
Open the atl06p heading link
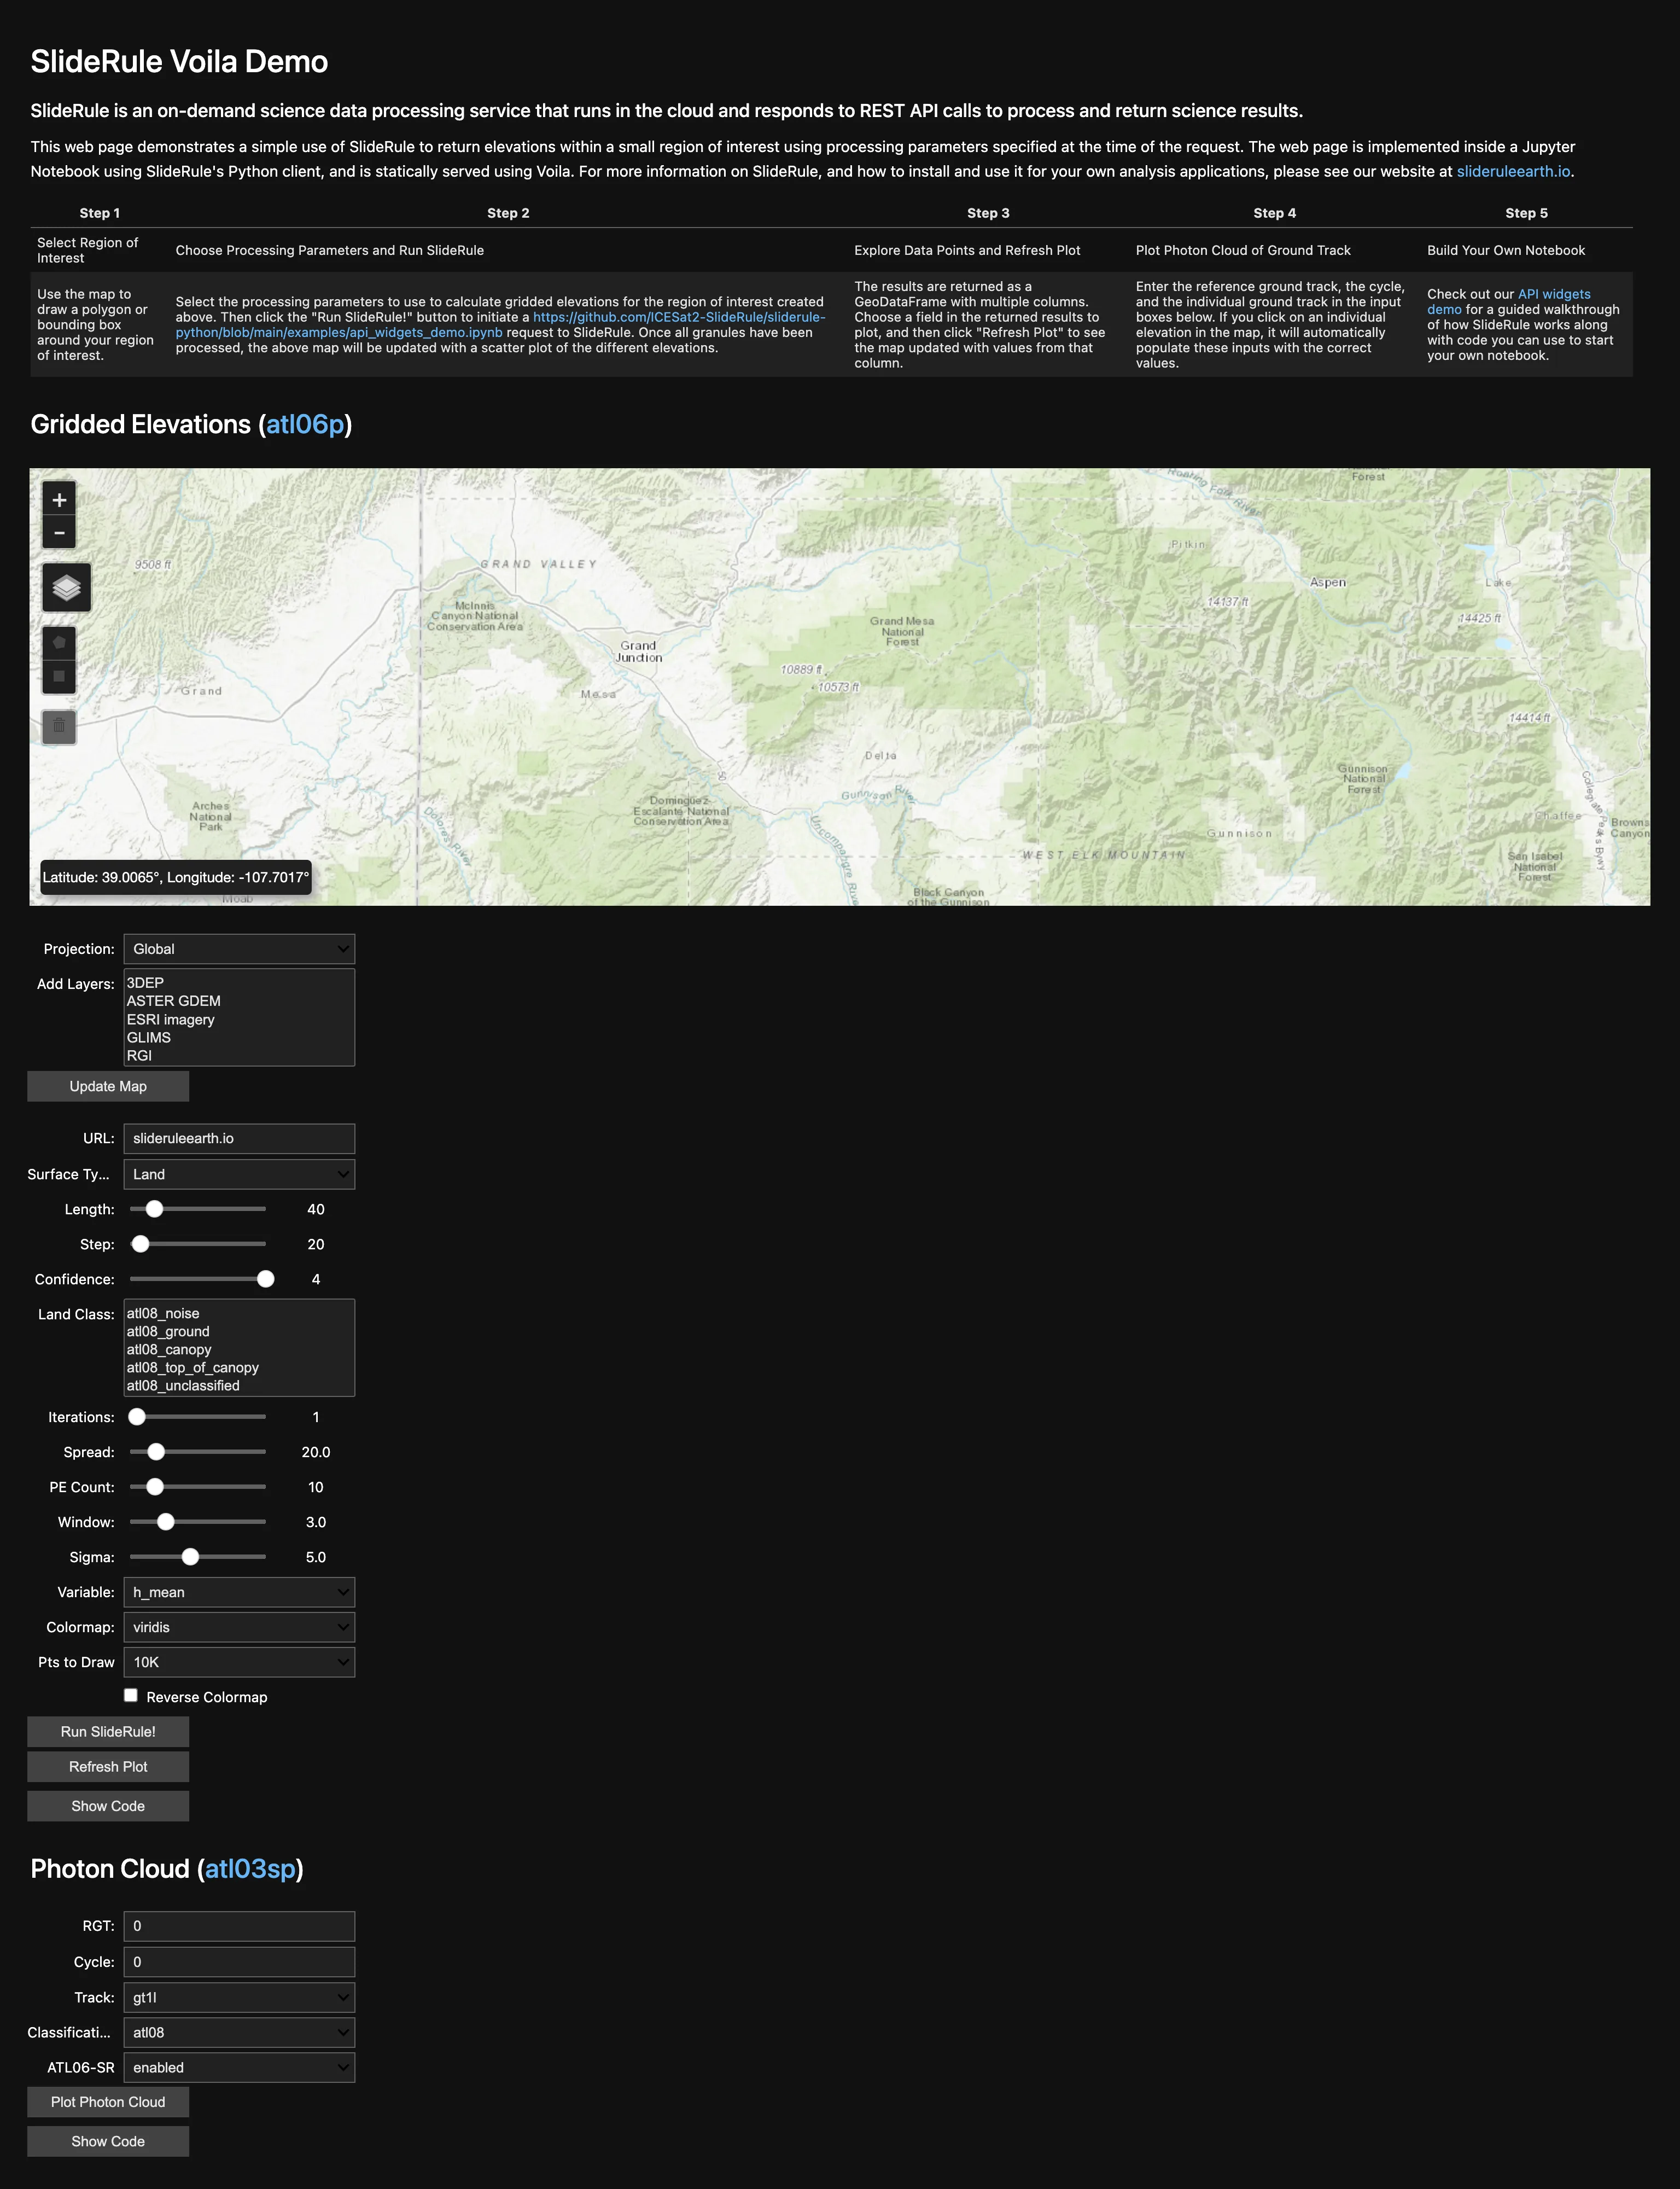click(x=305, y=424)
